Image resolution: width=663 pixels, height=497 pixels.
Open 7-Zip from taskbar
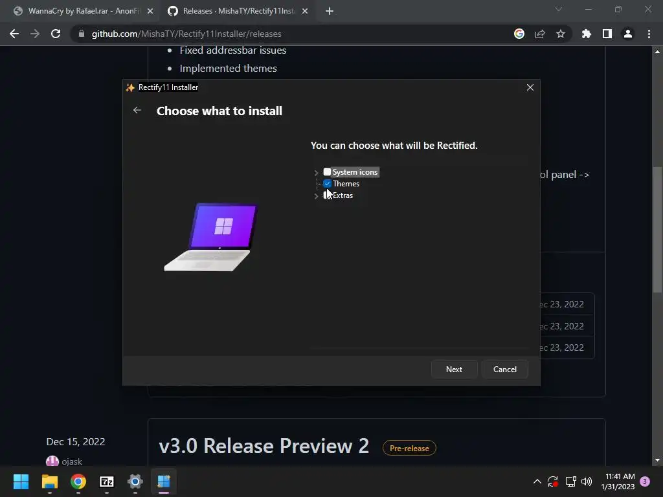pyautogui.click(x=107, y=481)
